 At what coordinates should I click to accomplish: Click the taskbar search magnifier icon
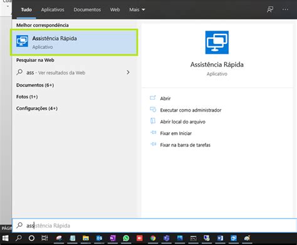point(19,238)
